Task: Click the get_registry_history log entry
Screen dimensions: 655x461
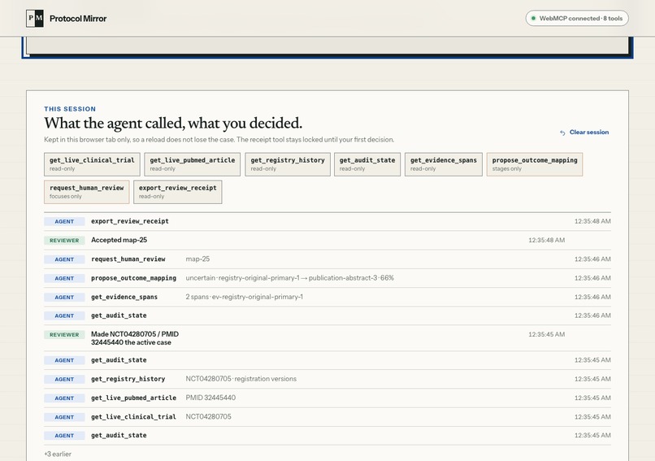Action: click(327, 379)
